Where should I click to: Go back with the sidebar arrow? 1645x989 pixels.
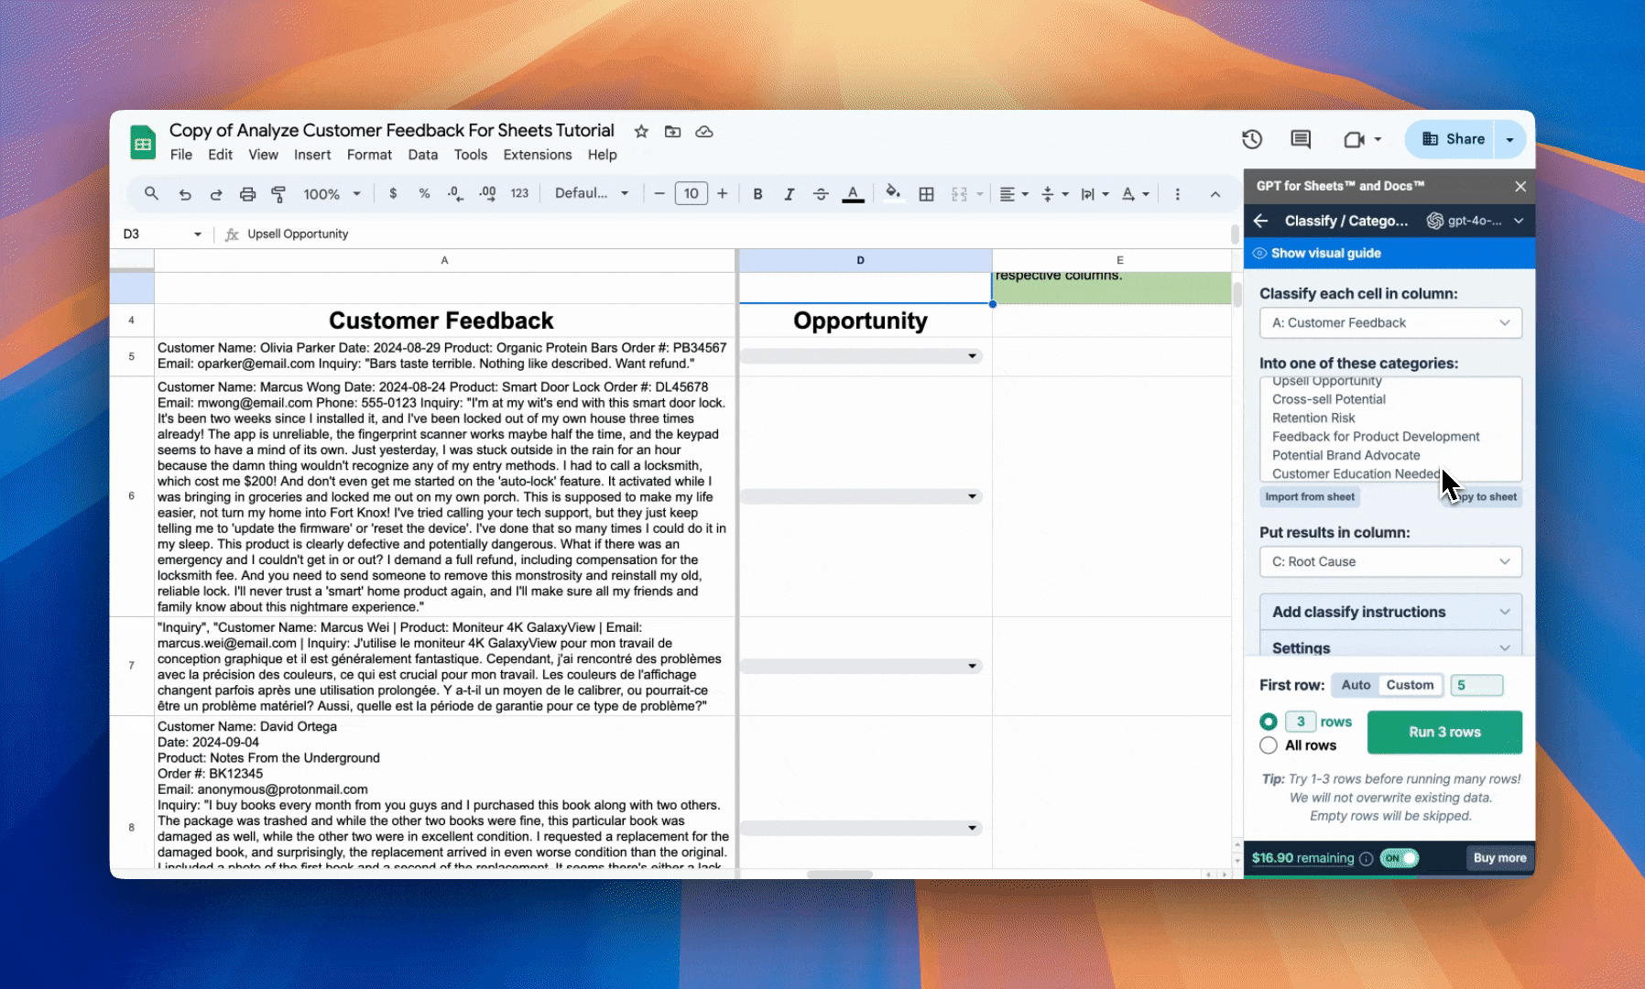(x=1261, y=221)
